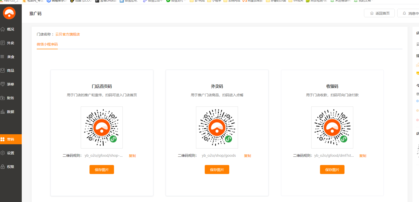
Task: Click the 营销 grid icon
Action: 3,139
